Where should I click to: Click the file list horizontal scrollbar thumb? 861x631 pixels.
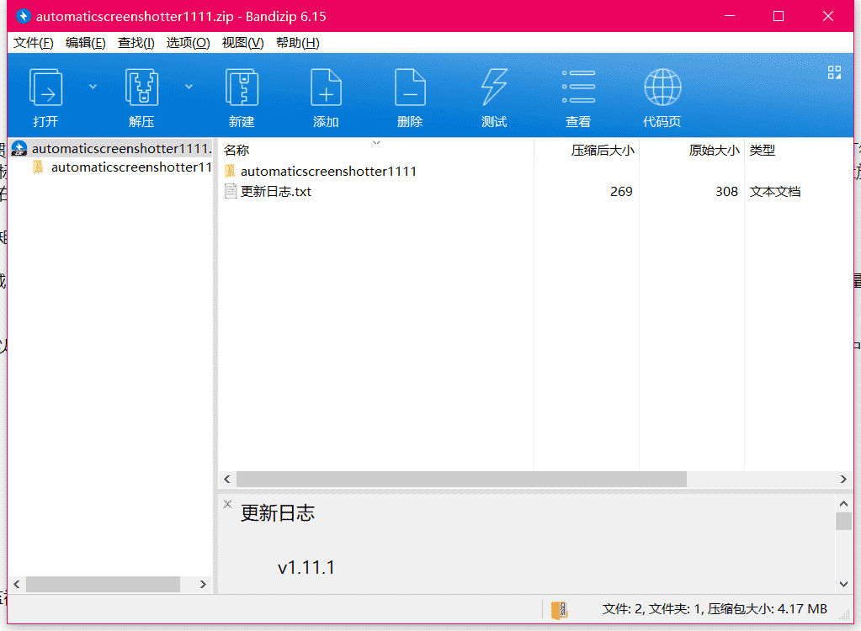click(x=461, y=479)
